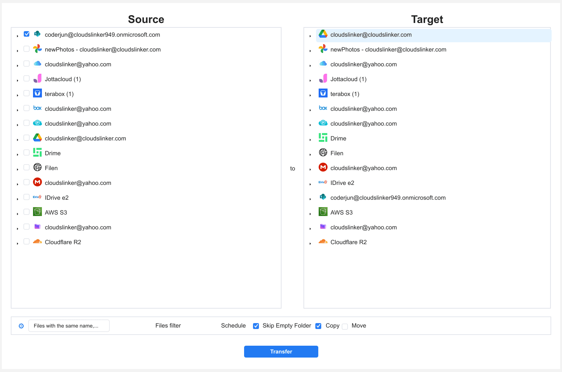
Task: Check the AWS S3 source checkbox
Action: click(x=27, y=212)
